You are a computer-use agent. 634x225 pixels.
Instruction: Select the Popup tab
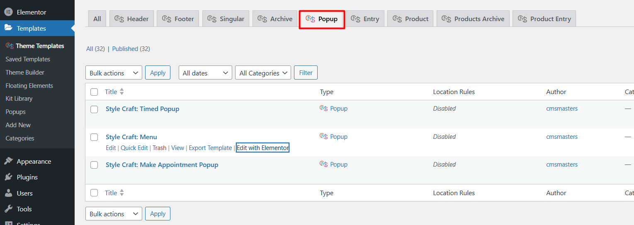(322, 19)
